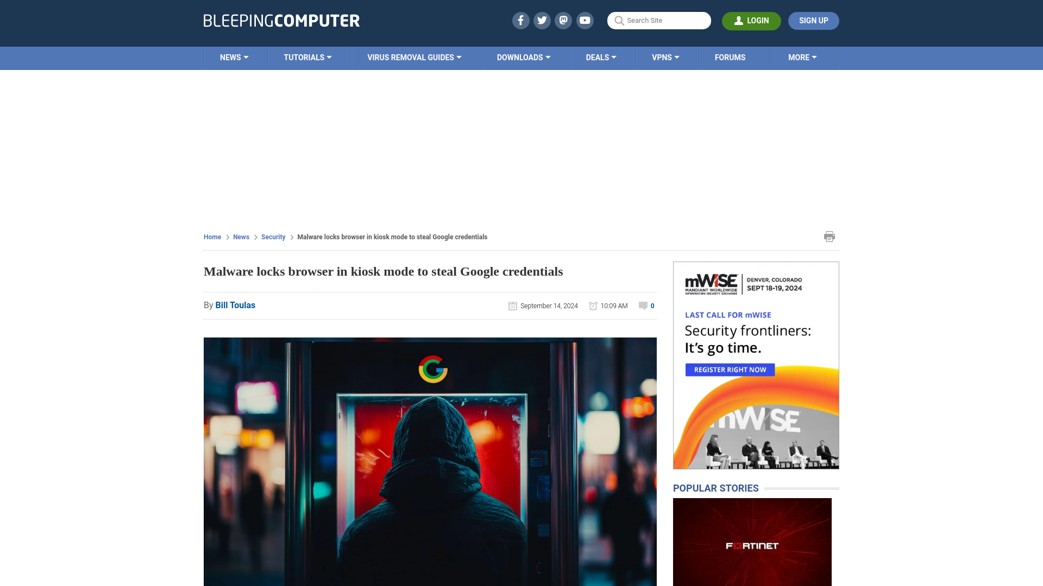Image resolution: width=1043 pixels, height=586 pixels.
Task: Click the BleepingComputer Facebook icon
Action: tap(520, 20)
